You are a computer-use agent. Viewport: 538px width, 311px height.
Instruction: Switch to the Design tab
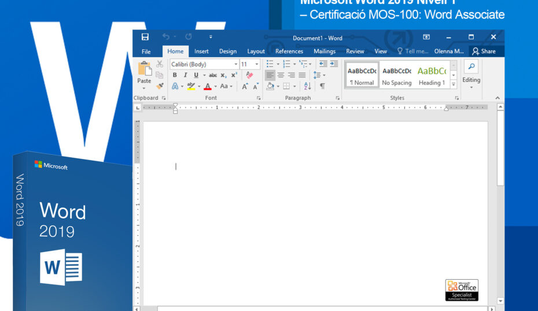click(228, 51)
